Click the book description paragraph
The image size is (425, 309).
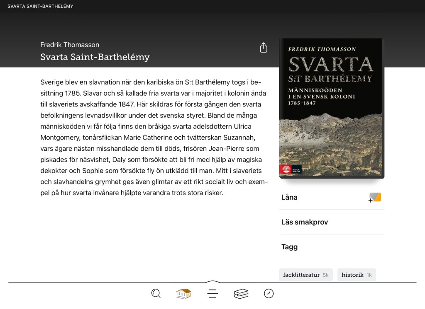(x=154, y=138)
